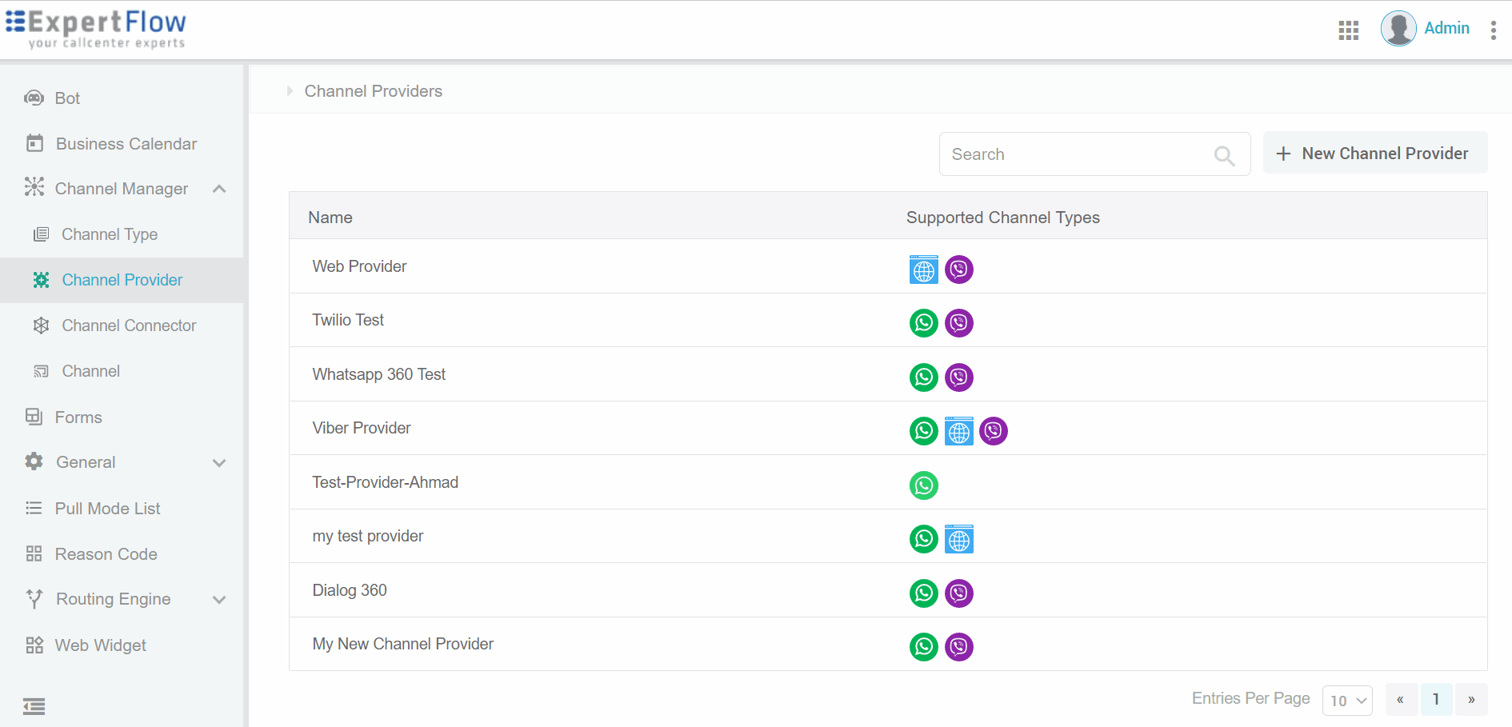Click into the Search input field

1076,154
